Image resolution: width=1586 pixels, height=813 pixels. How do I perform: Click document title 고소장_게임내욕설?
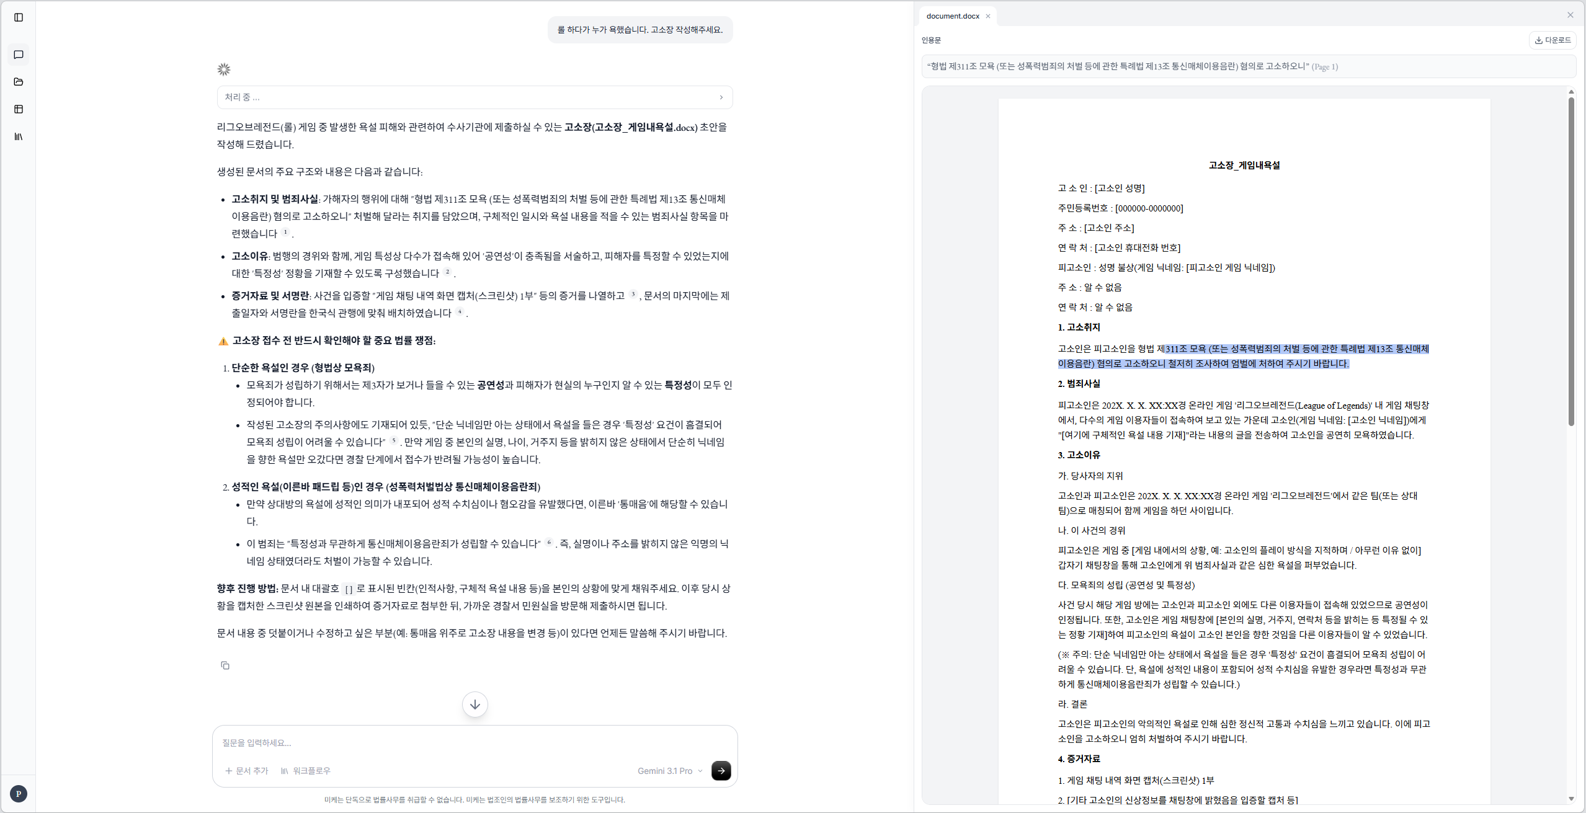(1244, 165)
